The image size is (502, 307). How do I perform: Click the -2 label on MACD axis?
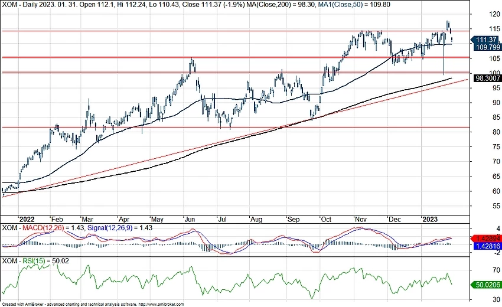click(x=497, y=253)
